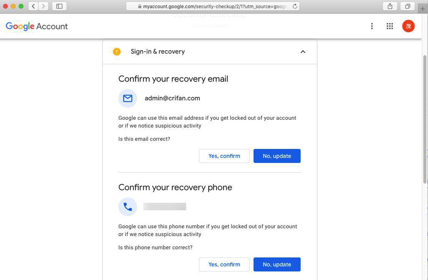Confirm the recovery email with Yes, confirm
The image size is (428, 280).
(224, 156)
